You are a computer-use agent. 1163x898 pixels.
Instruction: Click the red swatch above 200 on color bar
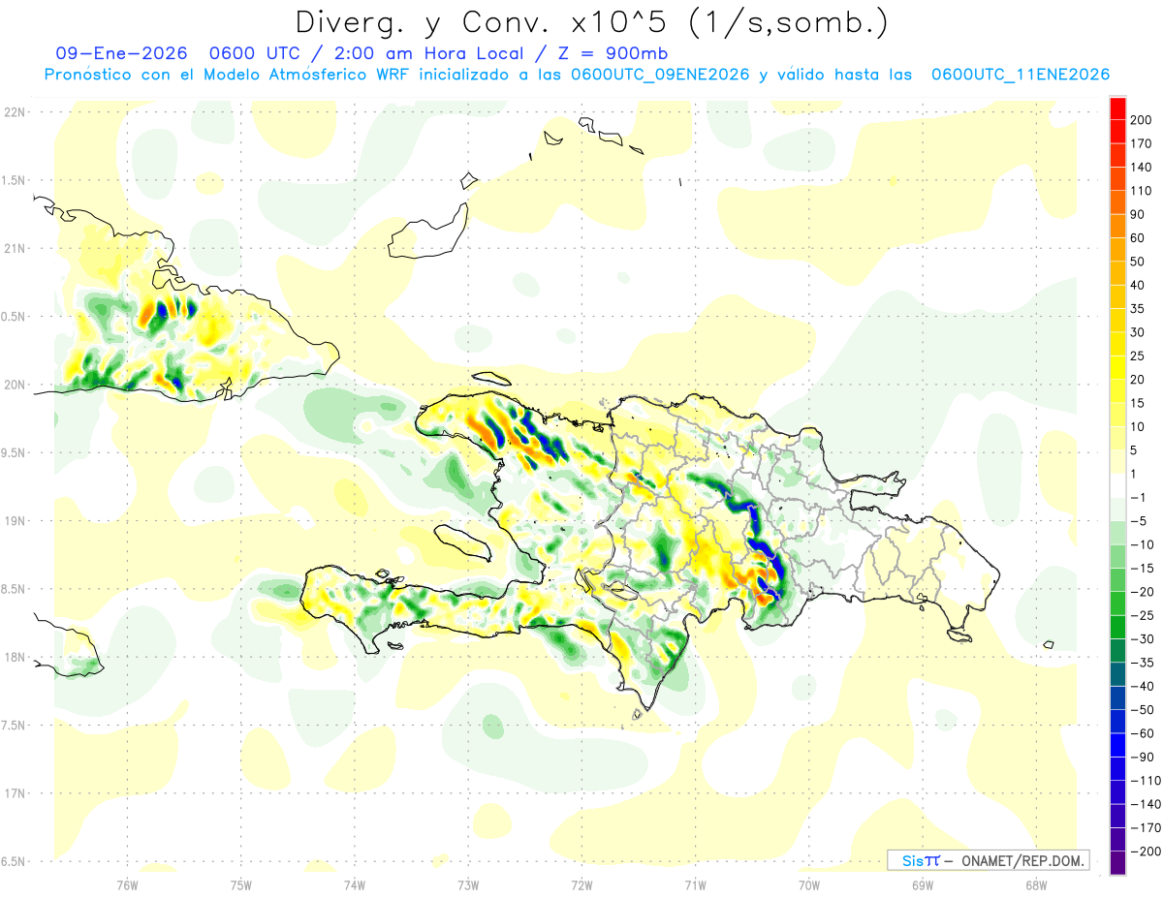tap(1117, 108)
